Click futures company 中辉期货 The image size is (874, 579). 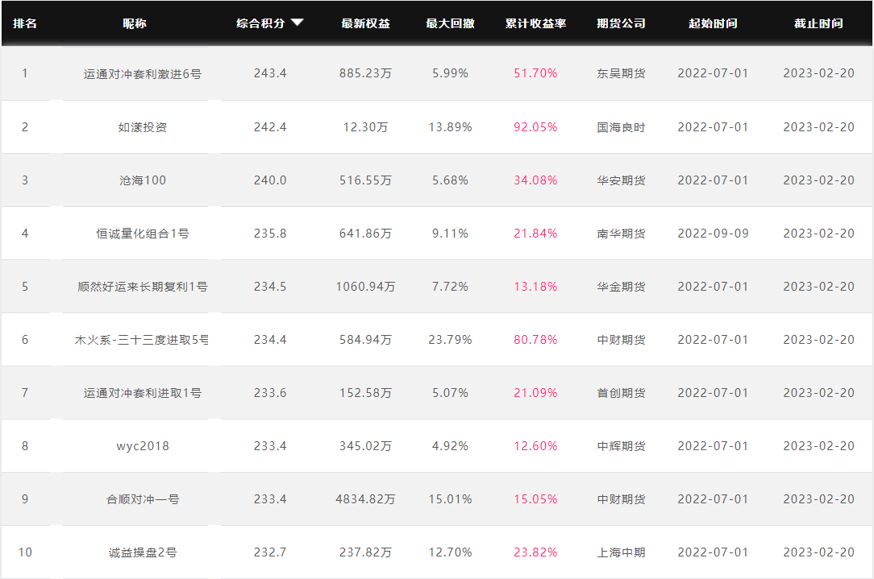[x=621, y=446]
